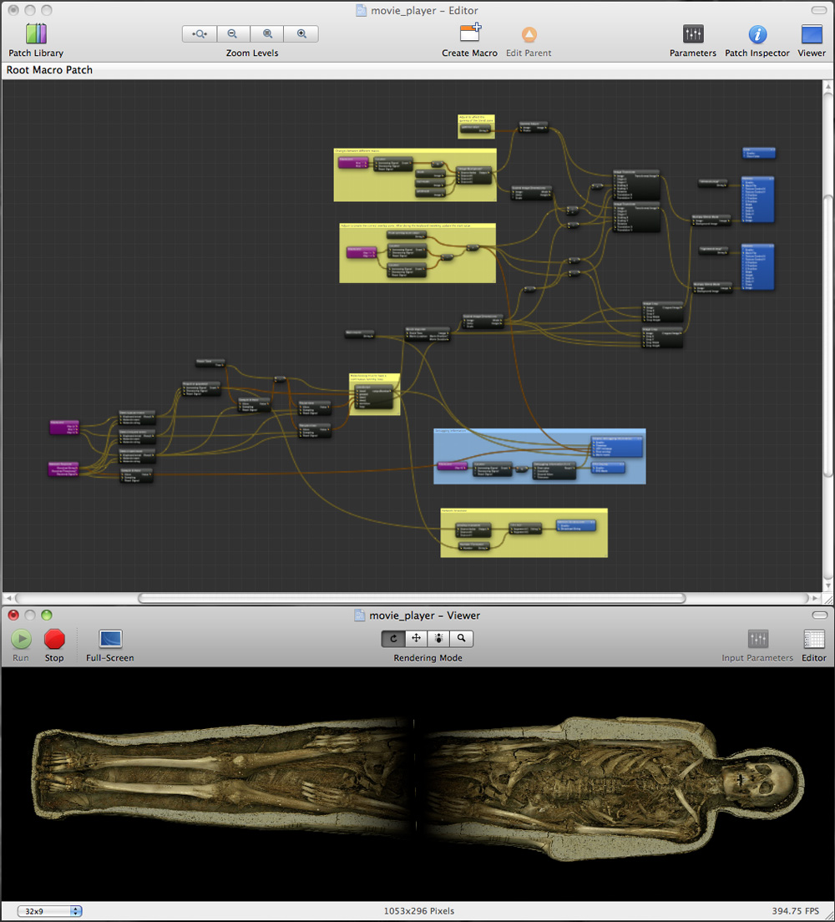The width and height of the screenshot is (835, 922).
Task: Click the zoom in magnifier button
Action: (x=301, y=34)
